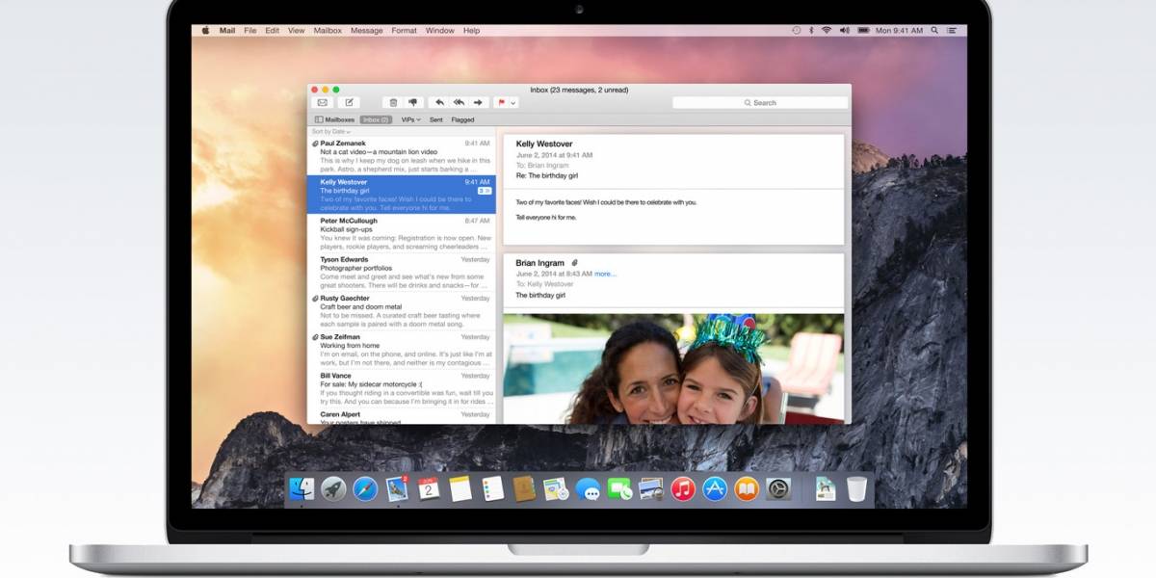Mark the message as junk with thumbs-down
Image resolution: width=1156 pixels, height=578 pixels.
click(x=413, y=102)
